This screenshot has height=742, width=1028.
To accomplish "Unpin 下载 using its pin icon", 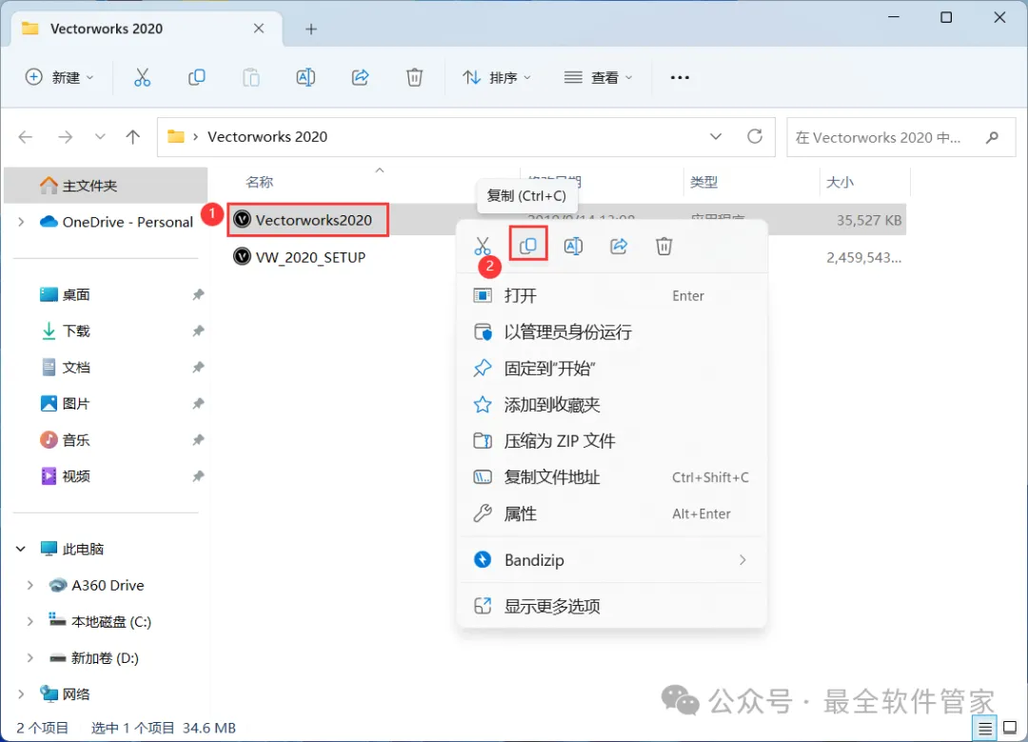I will point(198,331).
